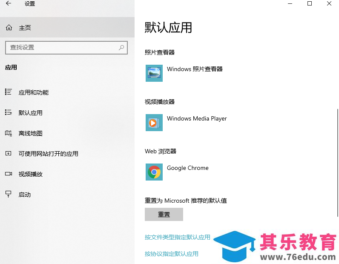Viewport: 339px width, 264px height.
Task: Click the 视频播放器 section label
Action: [x=160, y=102]
